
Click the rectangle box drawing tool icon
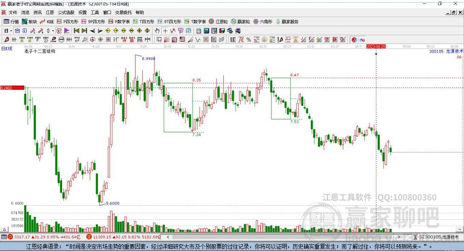[x=159, y=39]
